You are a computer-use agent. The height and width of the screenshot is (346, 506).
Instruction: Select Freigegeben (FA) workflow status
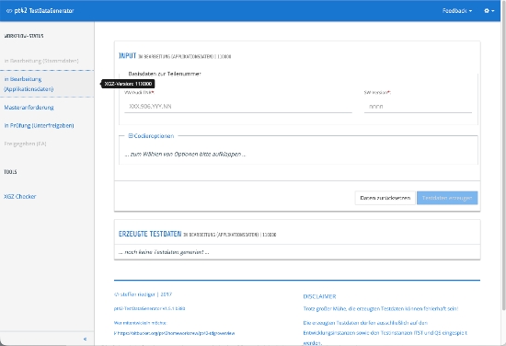(25, 144)
